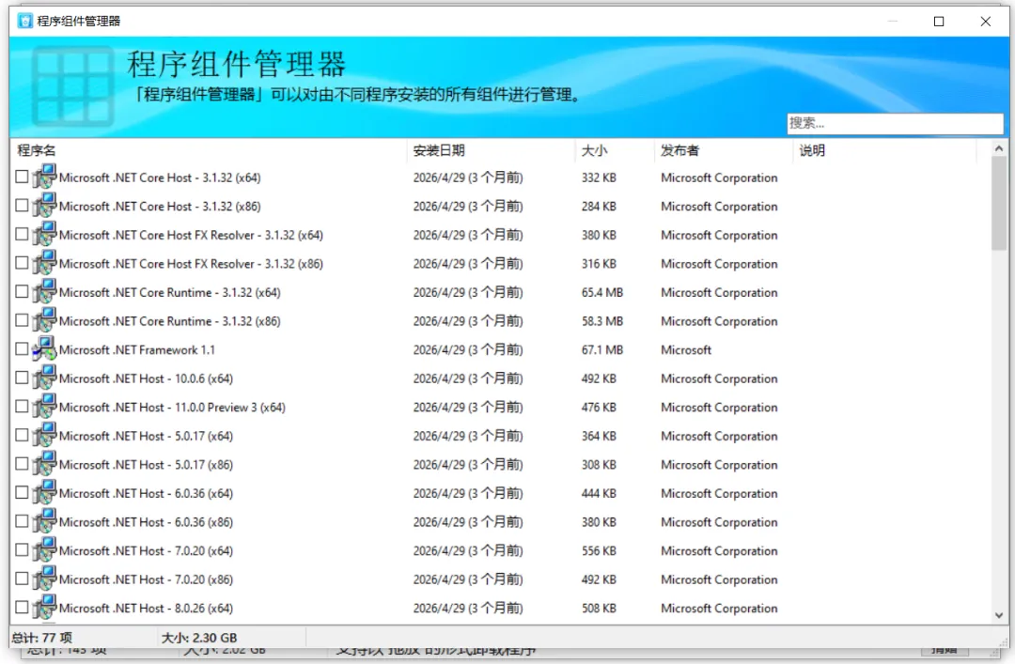Tick checkbox of .NET Host 7.0.20 (x86)
Image resolution: width=1015 pixels, height=664 pixels.
tap(22, 578)
